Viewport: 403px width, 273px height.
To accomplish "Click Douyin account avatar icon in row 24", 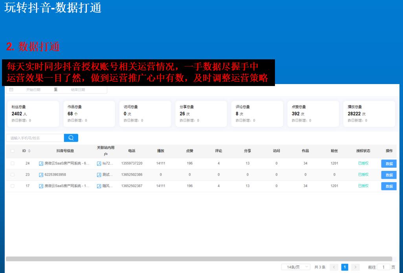I will (x=41, y=163).
